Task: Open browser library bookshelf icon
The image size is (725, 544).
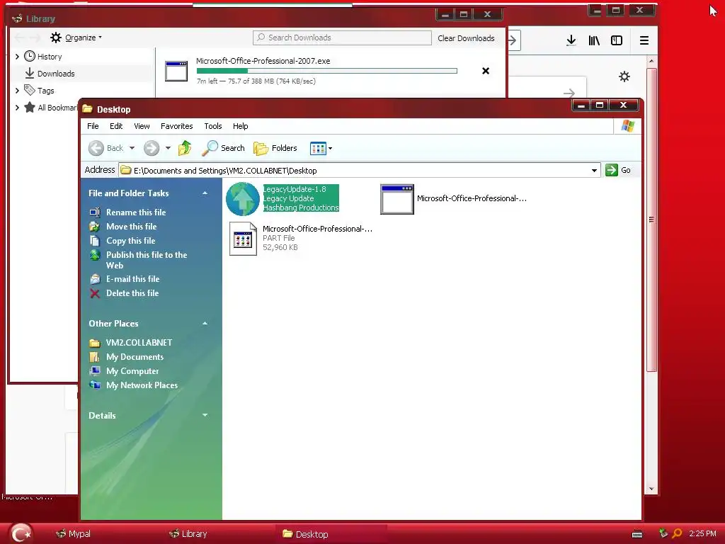Action: click(x=594, y=40)
